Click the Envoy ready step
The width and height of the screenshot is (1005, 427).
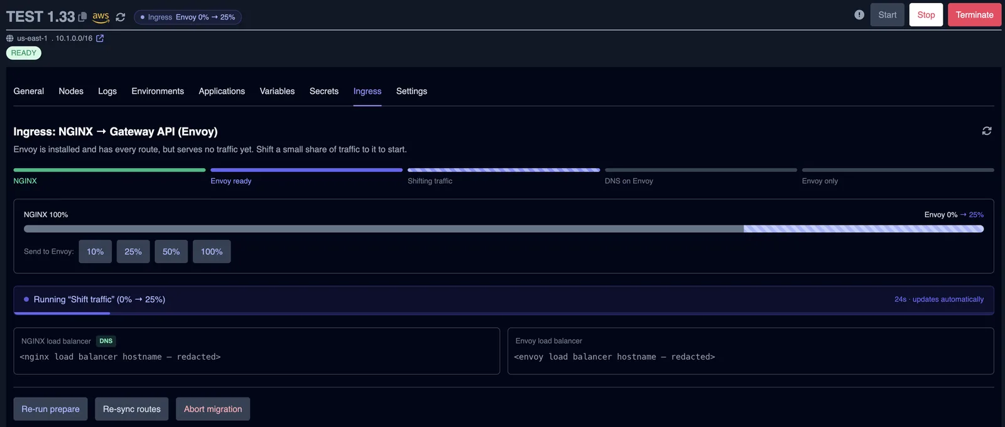pyautogui.click(x=307, y=176)
